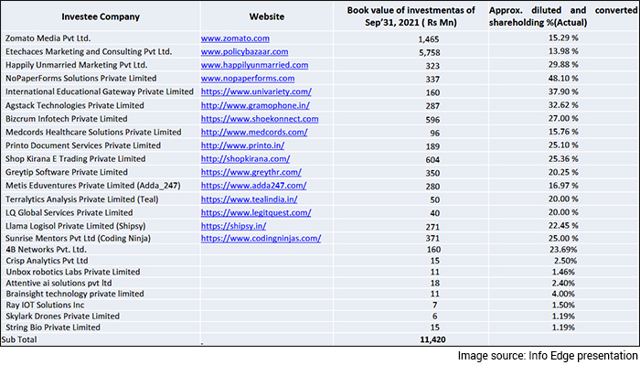
Task: Open the legitquest.com link
Action: pyautogui.click(x=256, y=213)
